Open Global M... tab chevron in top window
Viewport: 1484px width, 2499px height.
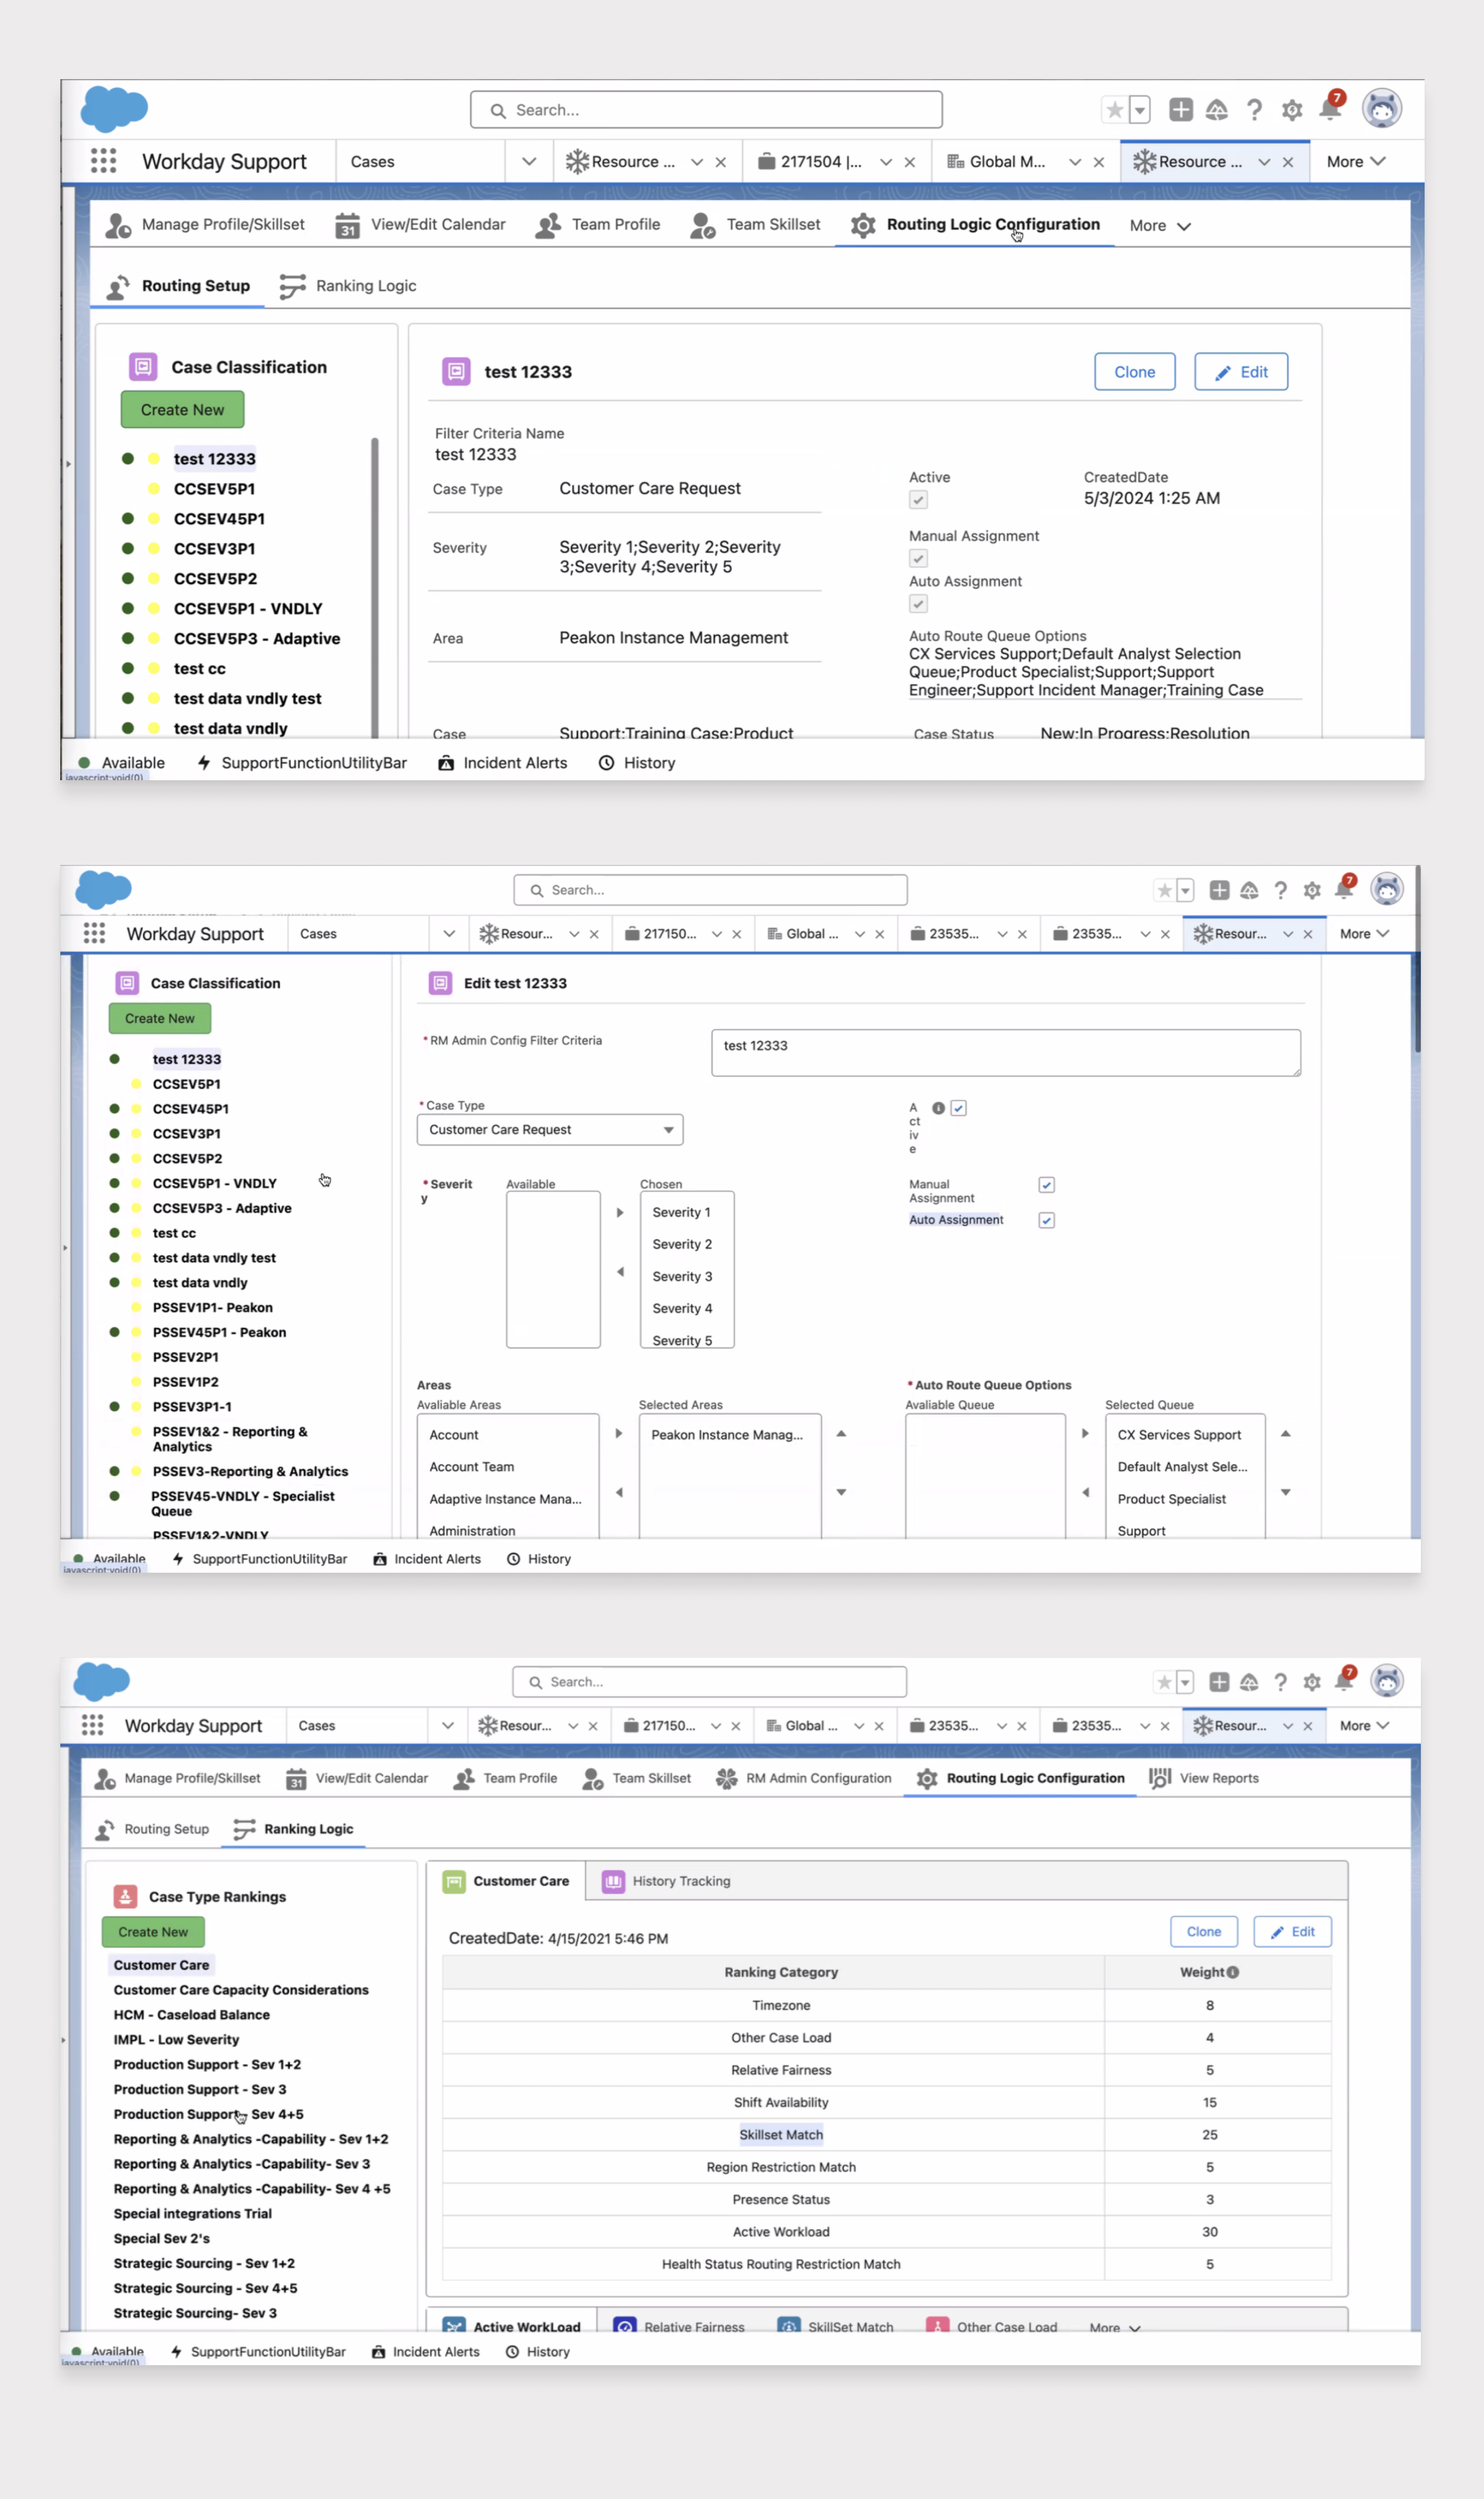click(x=1075, y=162)
